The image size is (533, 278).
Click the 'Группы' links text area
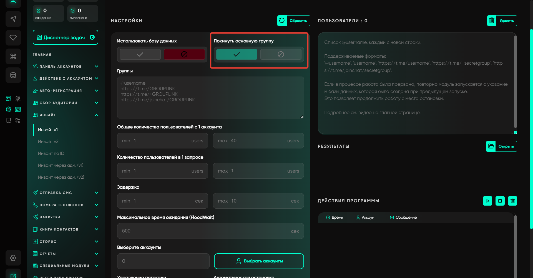pyautogui.click(x=210, y=97)
